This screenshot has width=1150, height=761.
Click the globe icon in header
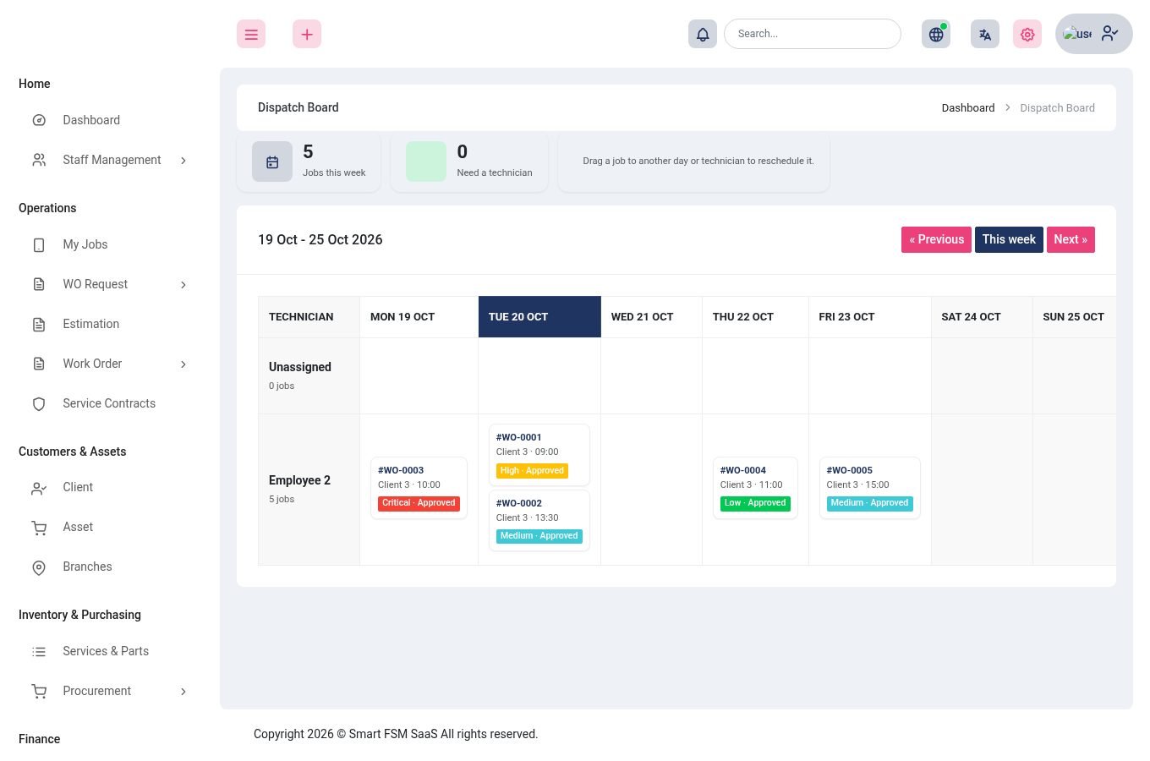(936, 34)
